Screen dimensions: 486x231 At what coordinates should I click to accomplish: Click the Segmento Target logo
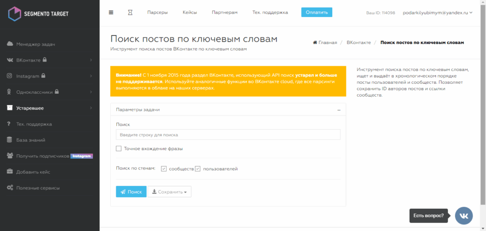(x=38, y=14)
